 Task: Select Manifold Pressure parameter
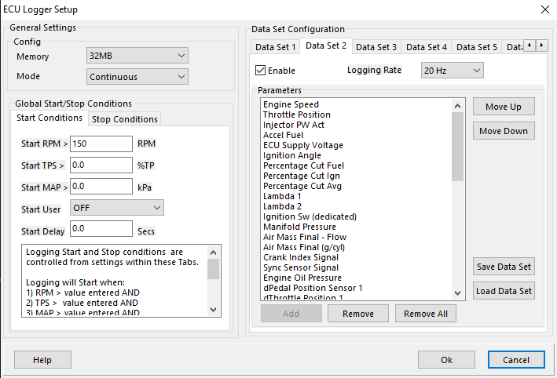click(x=299, y=227)
